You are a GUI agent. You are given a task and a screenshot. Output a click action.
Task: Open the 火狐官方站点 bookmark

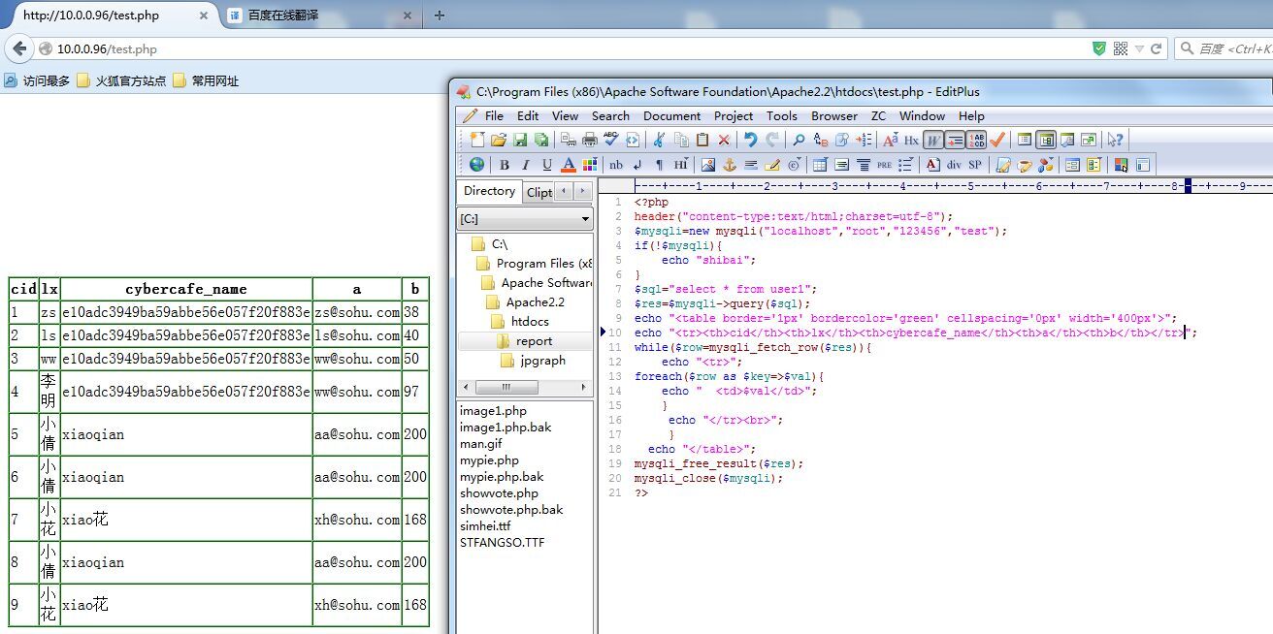121,81
